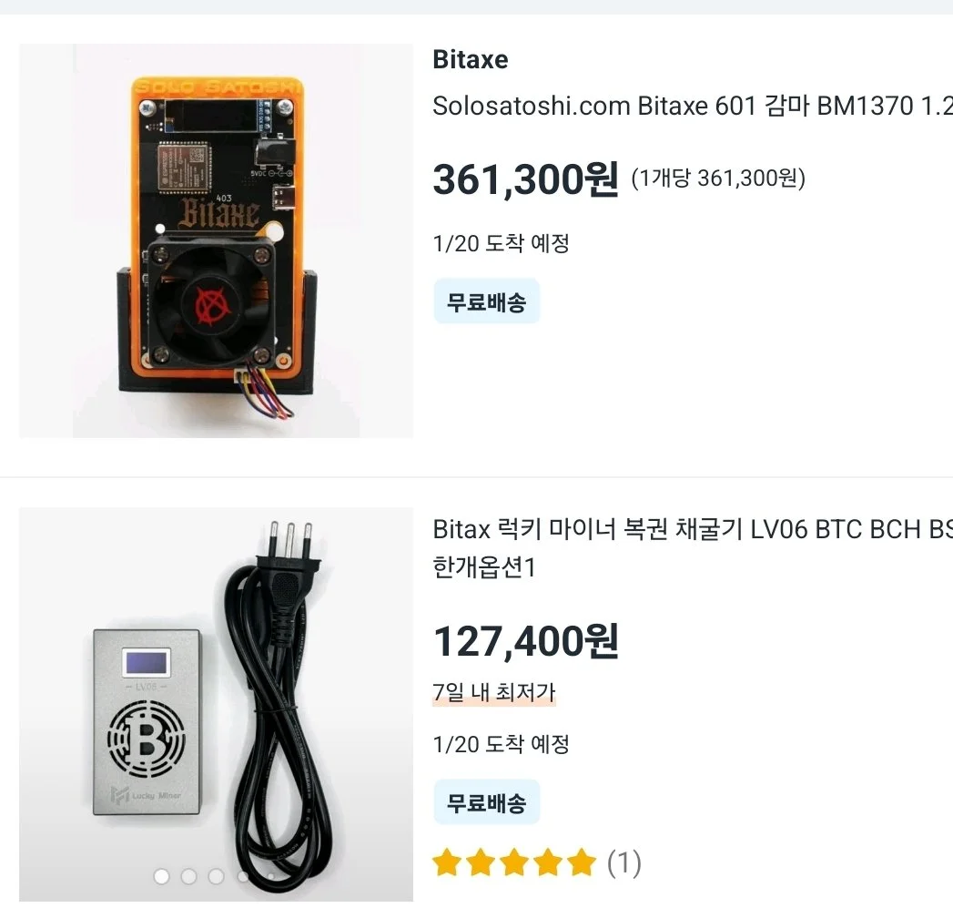This screenshot has height=918, width=953.
Task: Click the 무료배송 badge under the LV06 miner
Action: 487,802
